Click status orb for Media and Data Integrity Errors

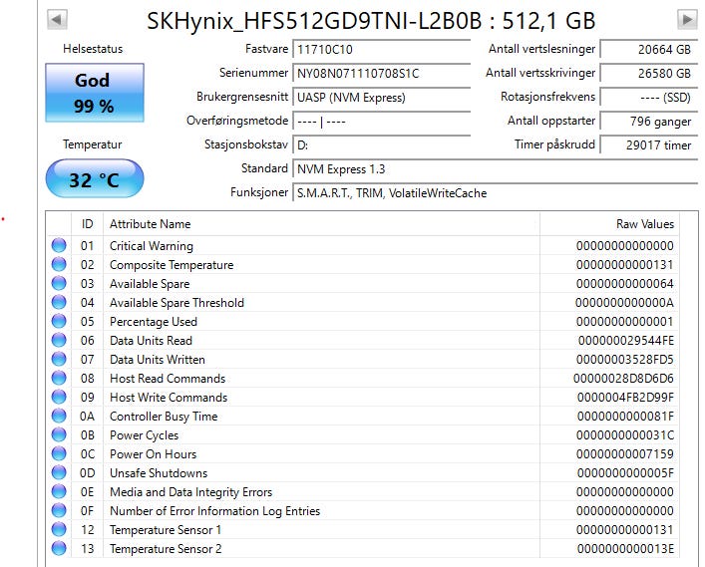pyautogui.click(x=59, y=491)
